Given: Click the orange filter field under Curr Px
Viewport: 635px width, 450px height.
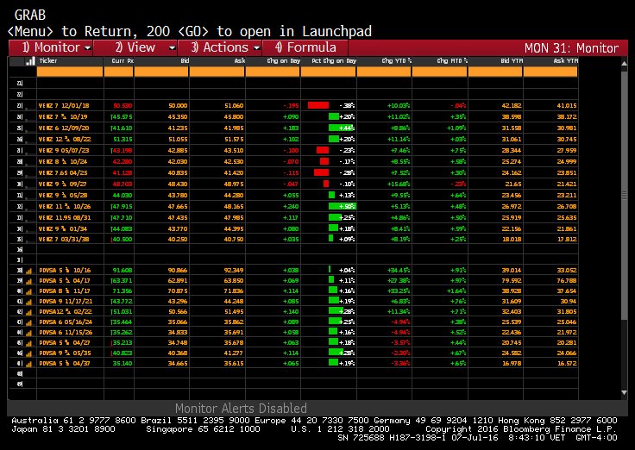Looking at the screenshot, I should pyautogui.click(x=119, y=72).
